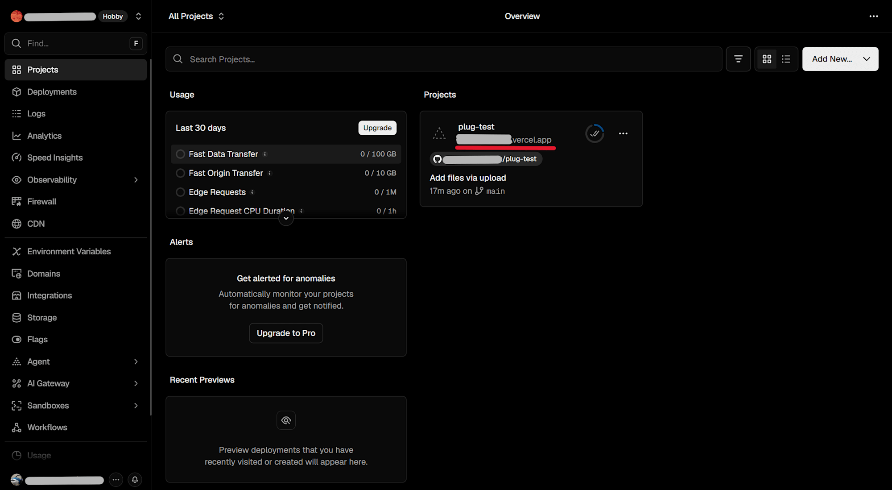This screenshot has height=490, width=892.
Task: Click the Workflows icon
Action: click(x=17, y=427)
